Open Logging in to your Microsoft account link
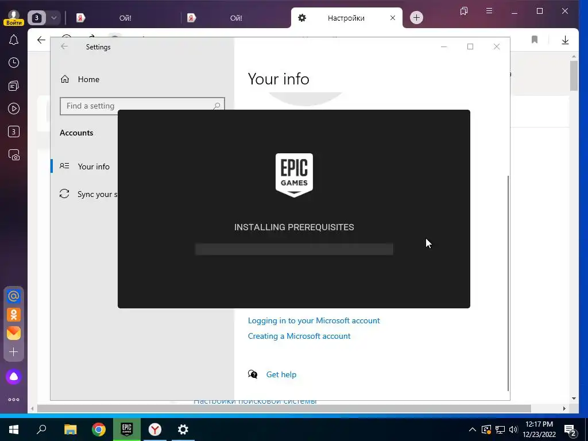 [x=314, y=320]
